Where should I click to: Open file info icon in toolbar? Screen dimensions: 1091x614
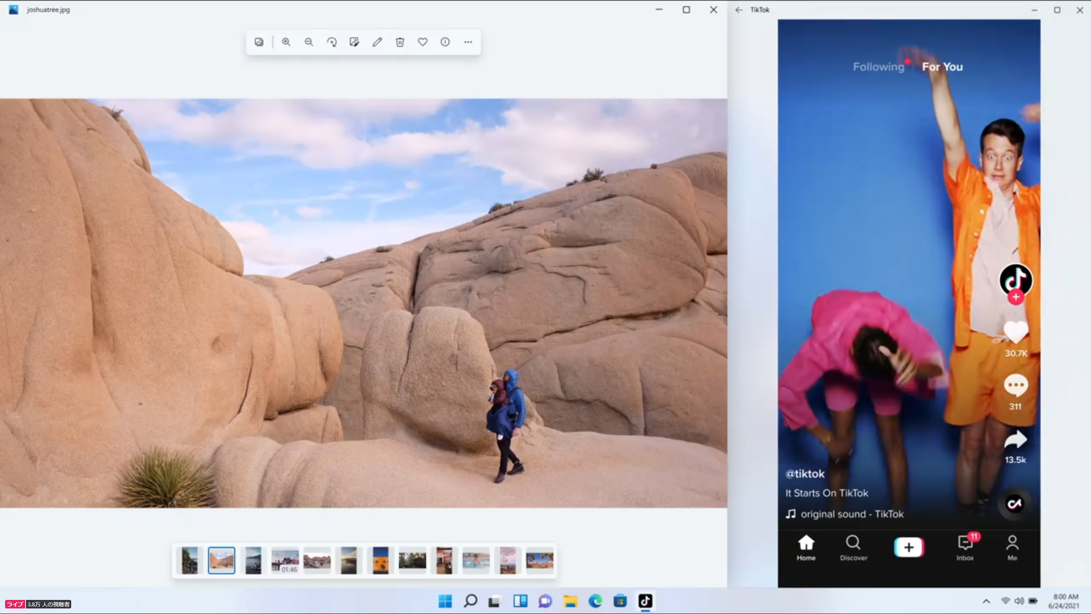click(x=445, y=42)
